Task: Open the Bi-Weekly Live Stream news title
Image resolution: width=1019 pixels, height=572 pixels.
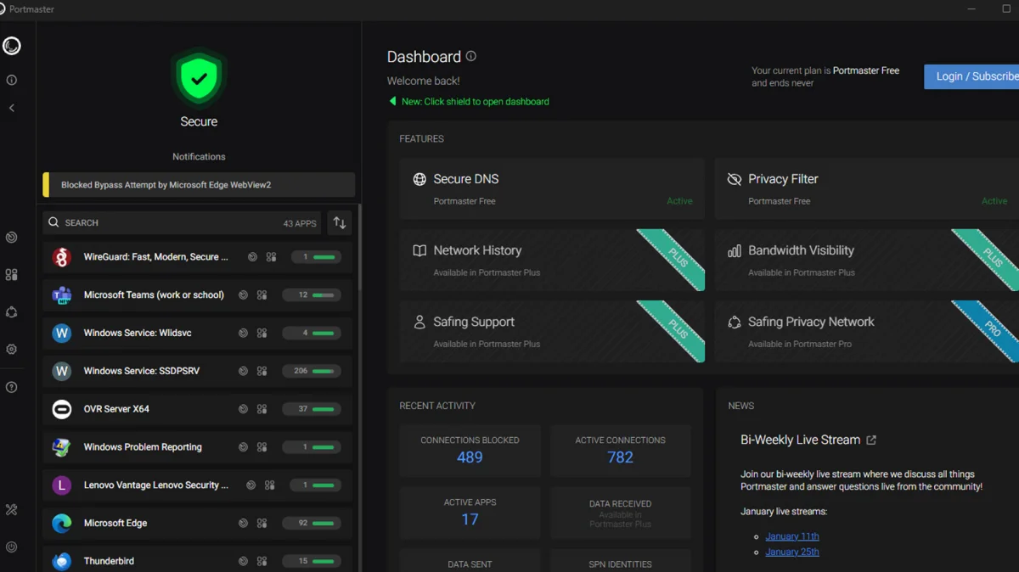Action: click(x=800, y=440)
